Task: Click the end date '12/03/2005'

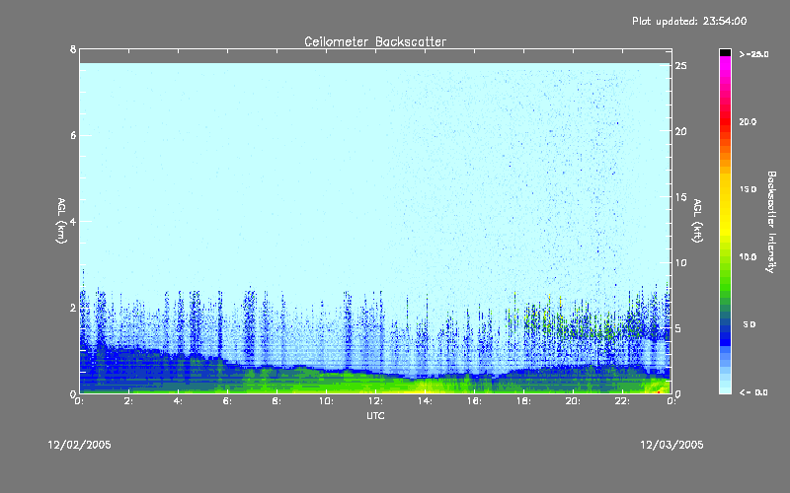Action: (671, 445)
